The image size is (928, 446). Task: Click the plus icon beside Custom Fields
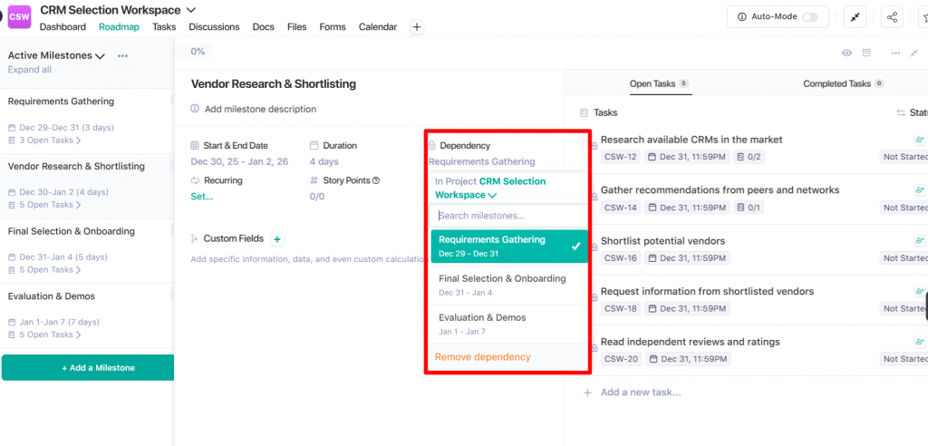click(277, 238)
